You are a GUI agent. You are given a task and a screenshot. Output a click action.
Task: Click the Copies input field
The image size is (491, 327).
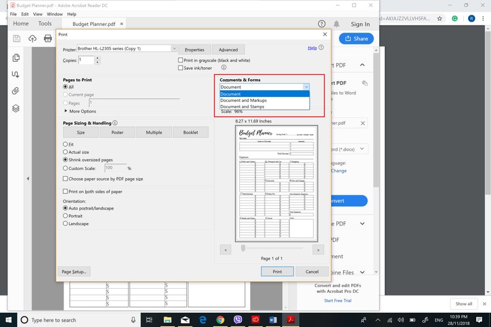[87, 60]
